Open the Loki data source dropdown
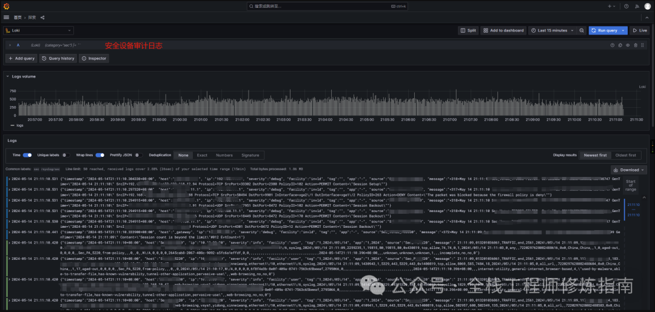The height and width of the screenshot is (312, 655). (x=38, y=30)
